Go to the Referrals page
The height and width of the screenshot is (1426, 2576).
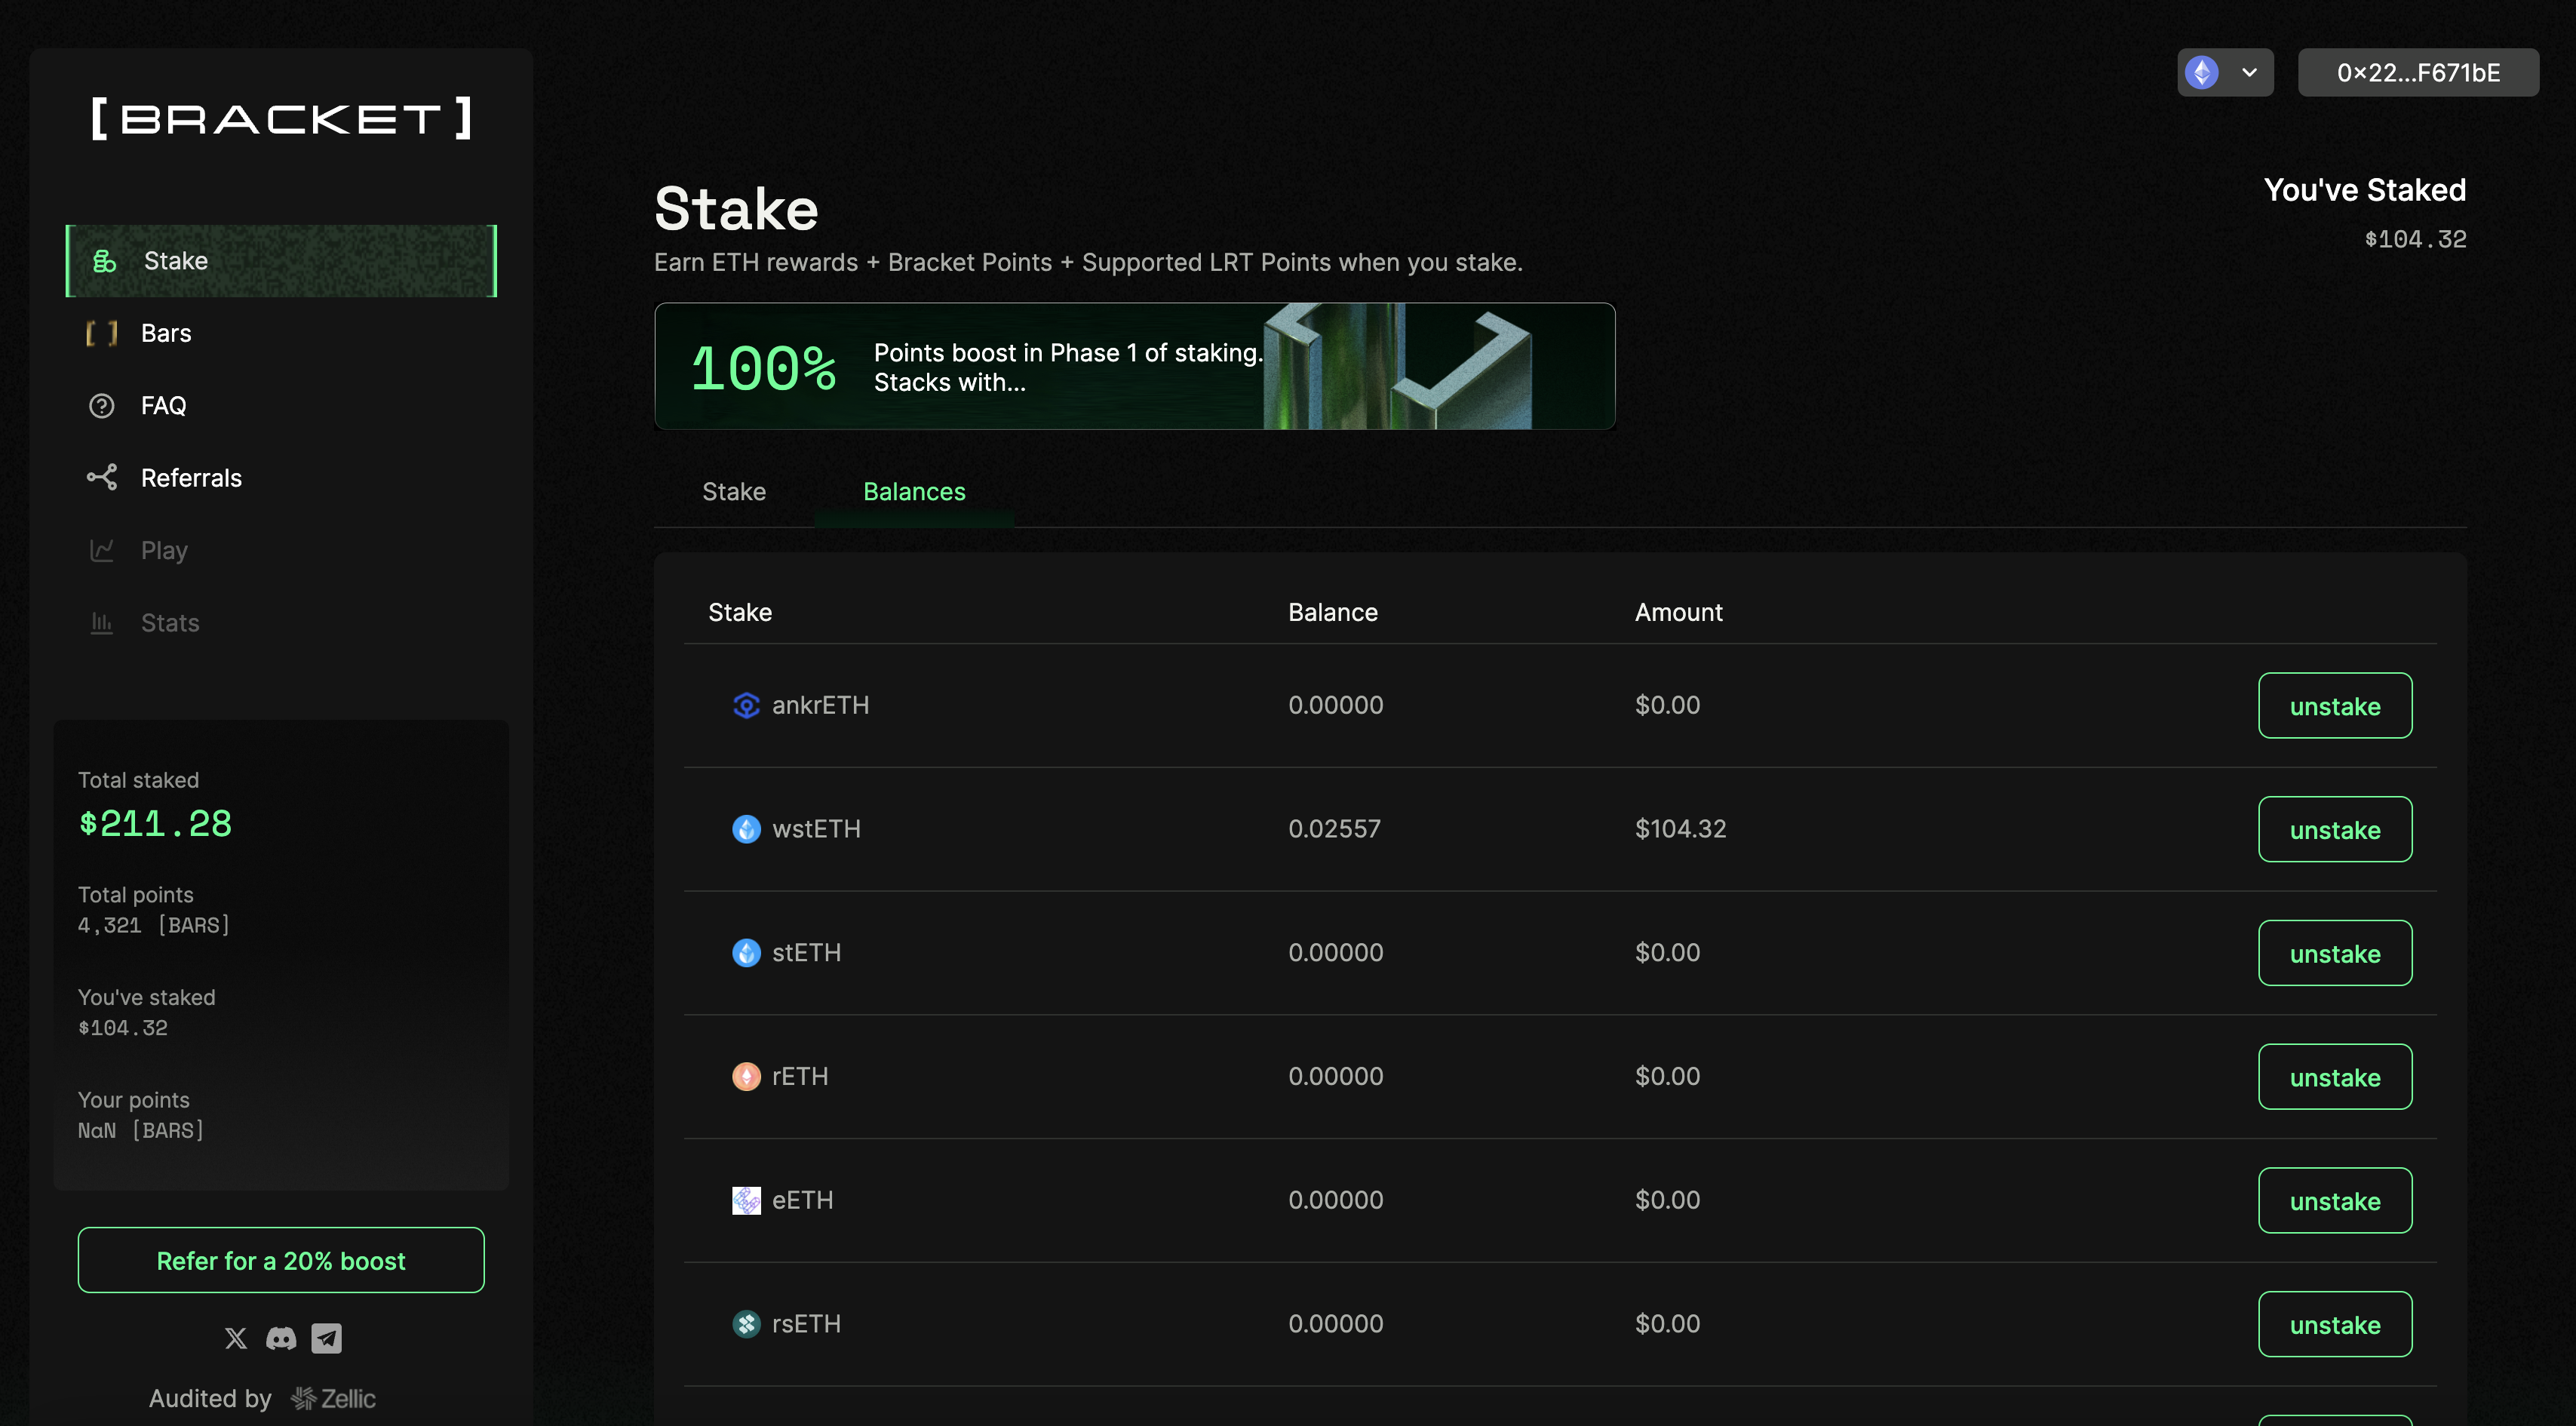[x=190, y=478]
